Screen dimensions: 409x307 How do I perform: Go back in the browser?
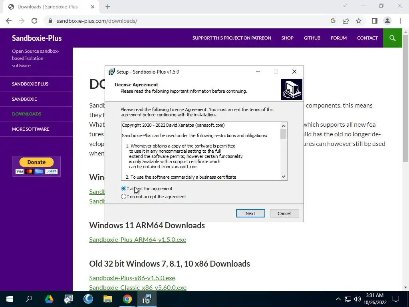[9, 21]
